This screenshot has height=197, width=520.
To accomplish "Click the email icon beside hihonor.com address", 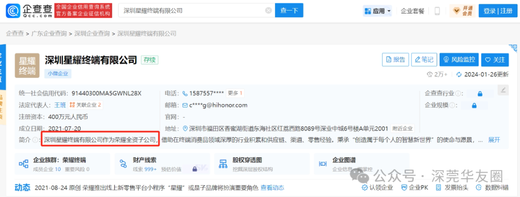I will coord(185,105).
